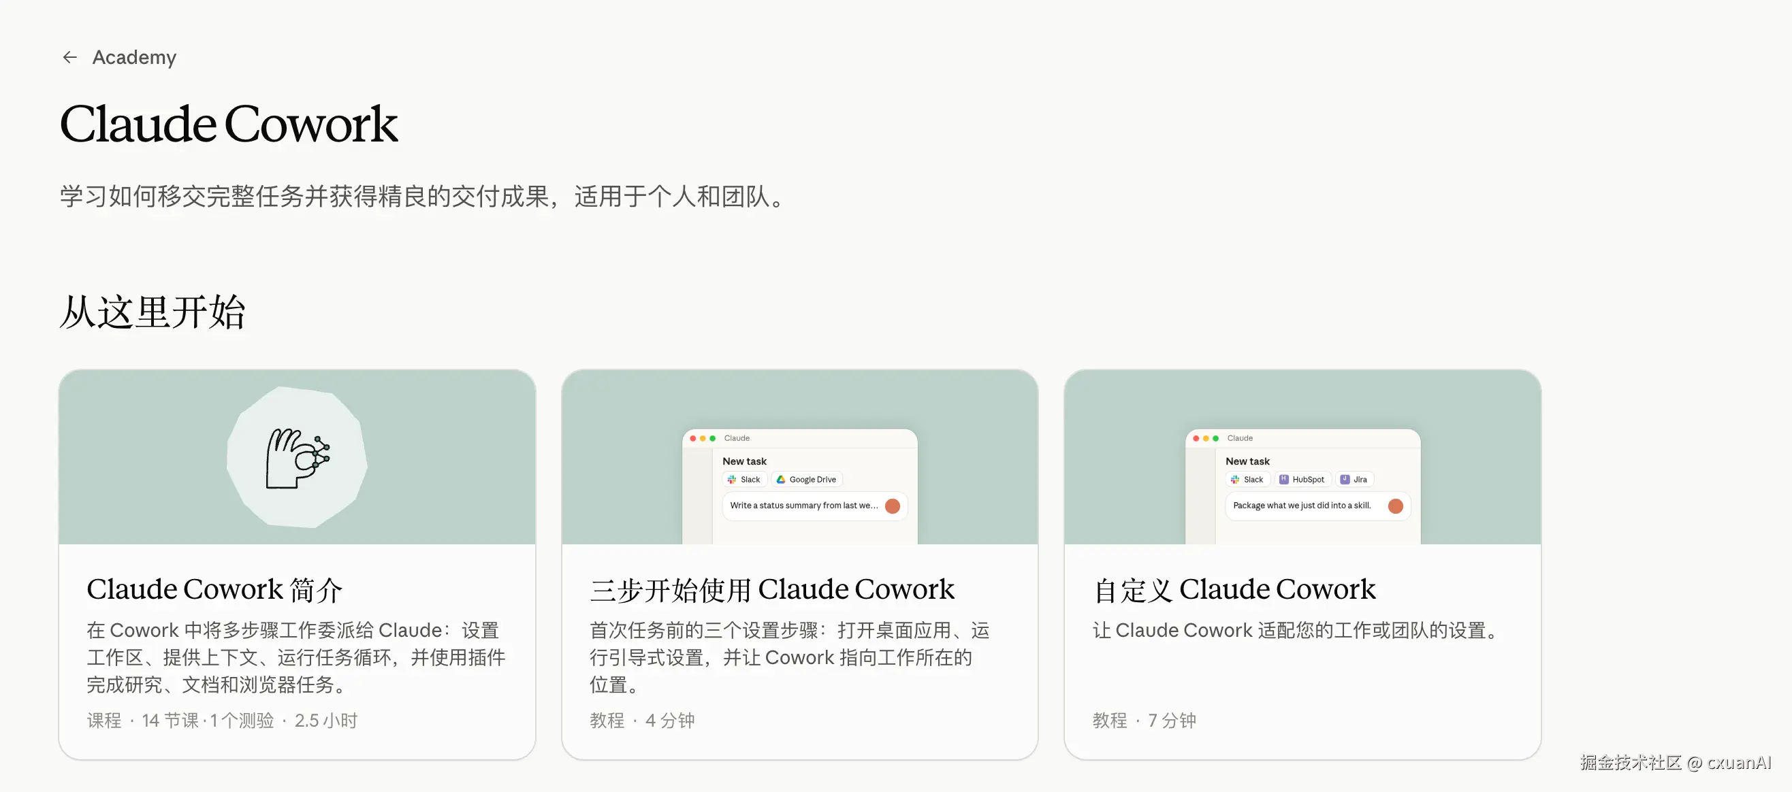Image resolution: width=1792 pixels, height=792 pixels.
Task: Click the description starting with 在 Cowork 中将多步骤
Action: (296, 657)
